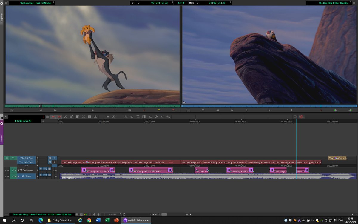Screen dimensions: 358x224
Task: Toggle the A2 source track selector
Action: [13, 176]
